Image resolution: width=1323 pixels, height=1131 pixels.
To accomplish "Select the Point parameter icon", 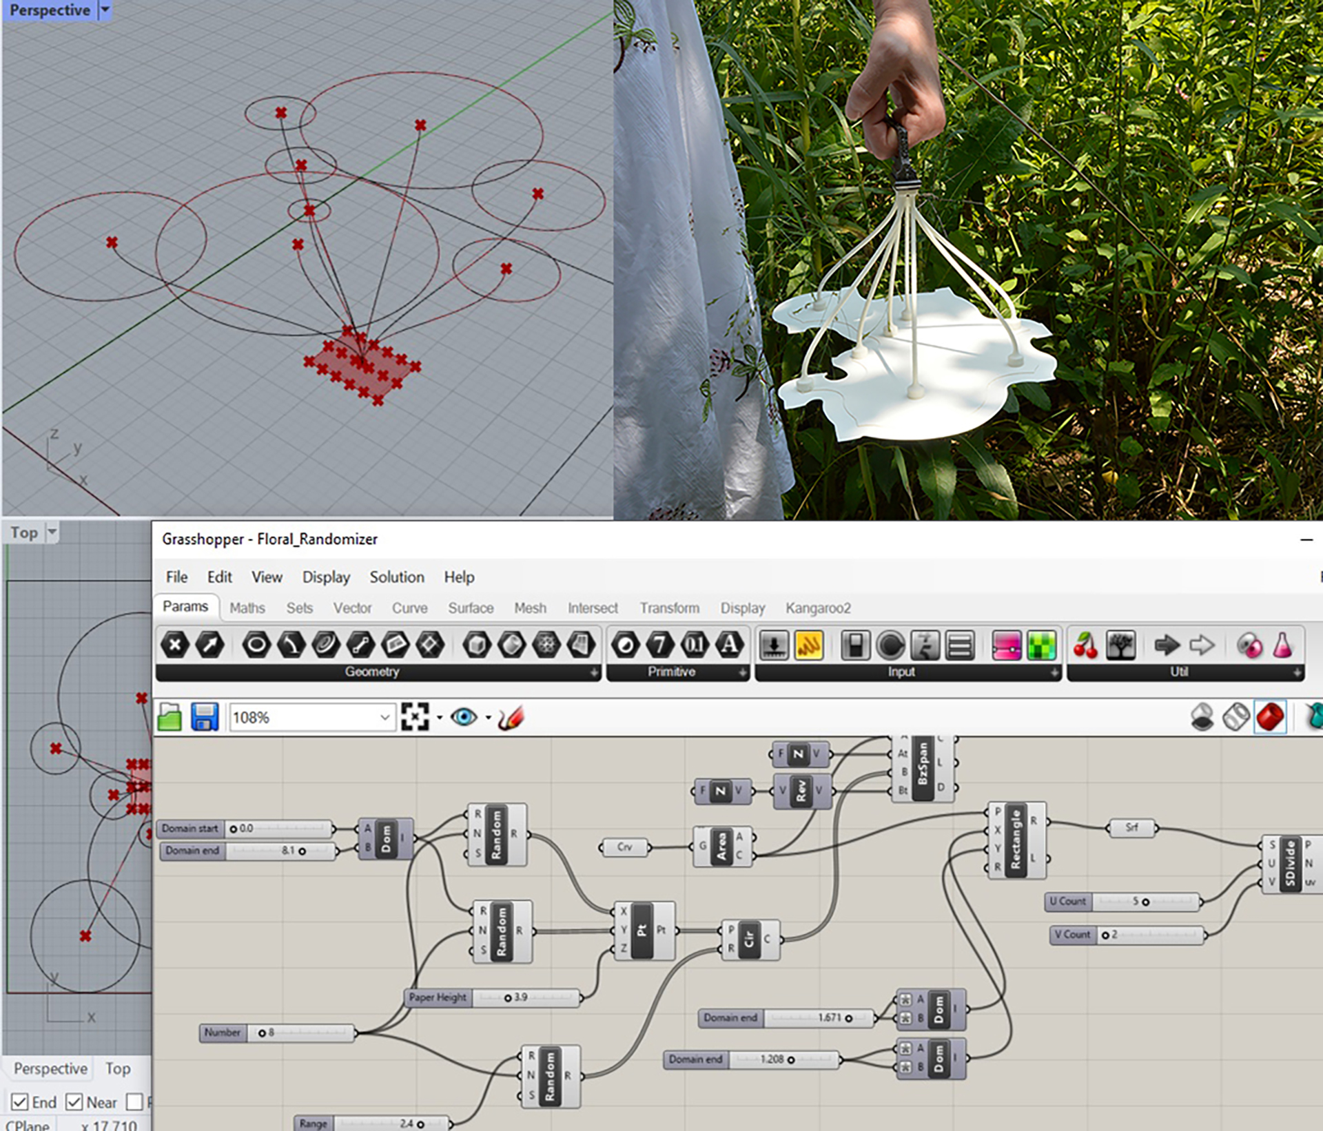I will tap(175, 645).
